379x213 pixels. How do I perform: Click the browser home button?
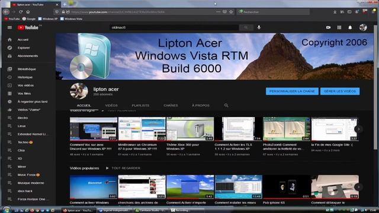pos(28,12)
